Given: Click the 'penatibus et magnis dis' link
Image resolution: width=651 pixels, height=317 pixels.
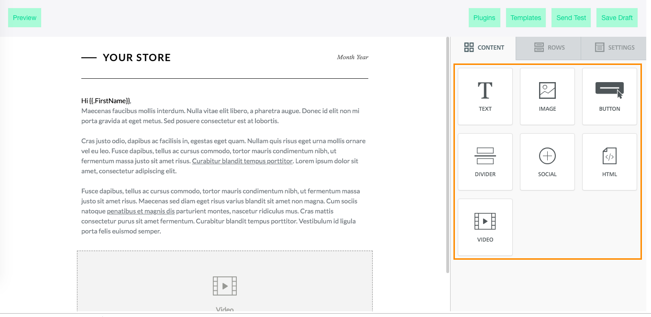Looking at the screenshot, I should click(141, 211).
